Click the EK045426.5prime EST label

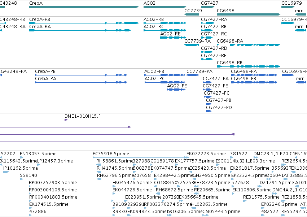point(132,183)
